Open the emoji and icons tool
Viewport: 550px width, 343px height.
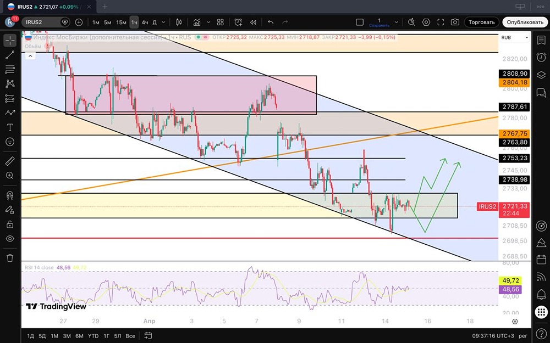point(10,142)
